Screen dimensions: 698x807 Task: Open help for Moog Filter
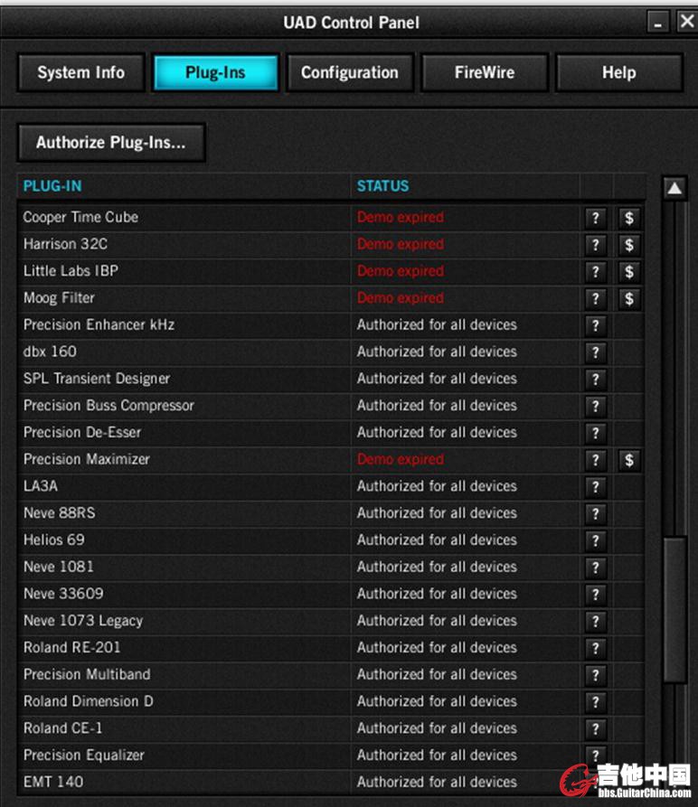(x=596, y=298)
